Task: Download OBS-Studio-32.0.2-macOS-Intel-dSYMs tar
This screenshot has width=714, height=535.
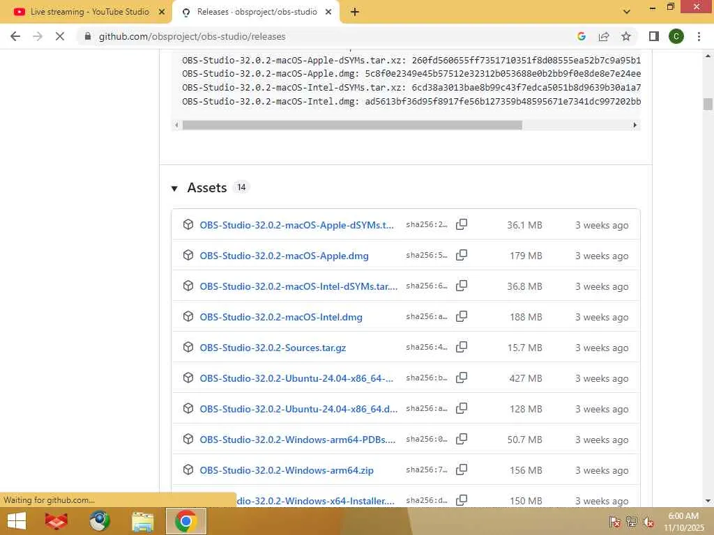Action: click(298, 286)
